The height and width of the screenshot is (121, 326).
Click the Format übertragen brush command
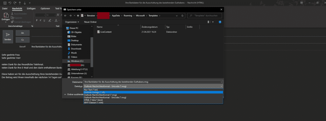pyautogui.click(x=21, y=22)
